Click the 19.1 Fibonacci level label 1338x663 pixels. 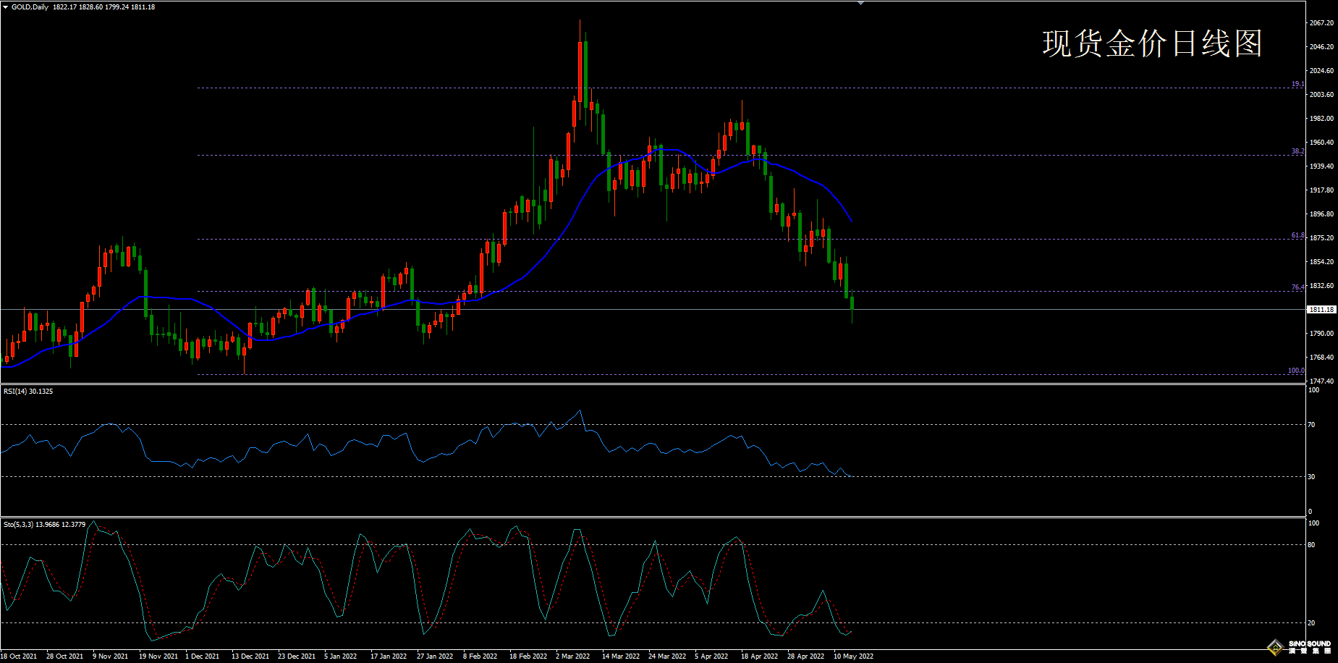coord(1297,84)
